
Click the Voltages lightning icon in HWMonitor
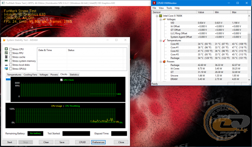point(164,19)
